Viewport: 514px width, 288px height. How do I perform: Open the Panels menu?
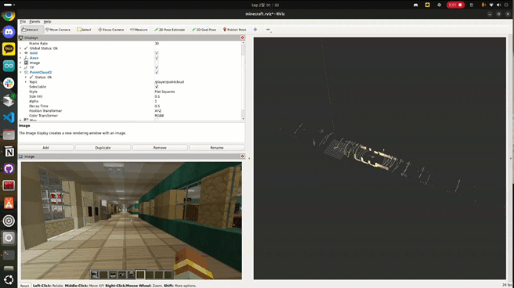34,22
